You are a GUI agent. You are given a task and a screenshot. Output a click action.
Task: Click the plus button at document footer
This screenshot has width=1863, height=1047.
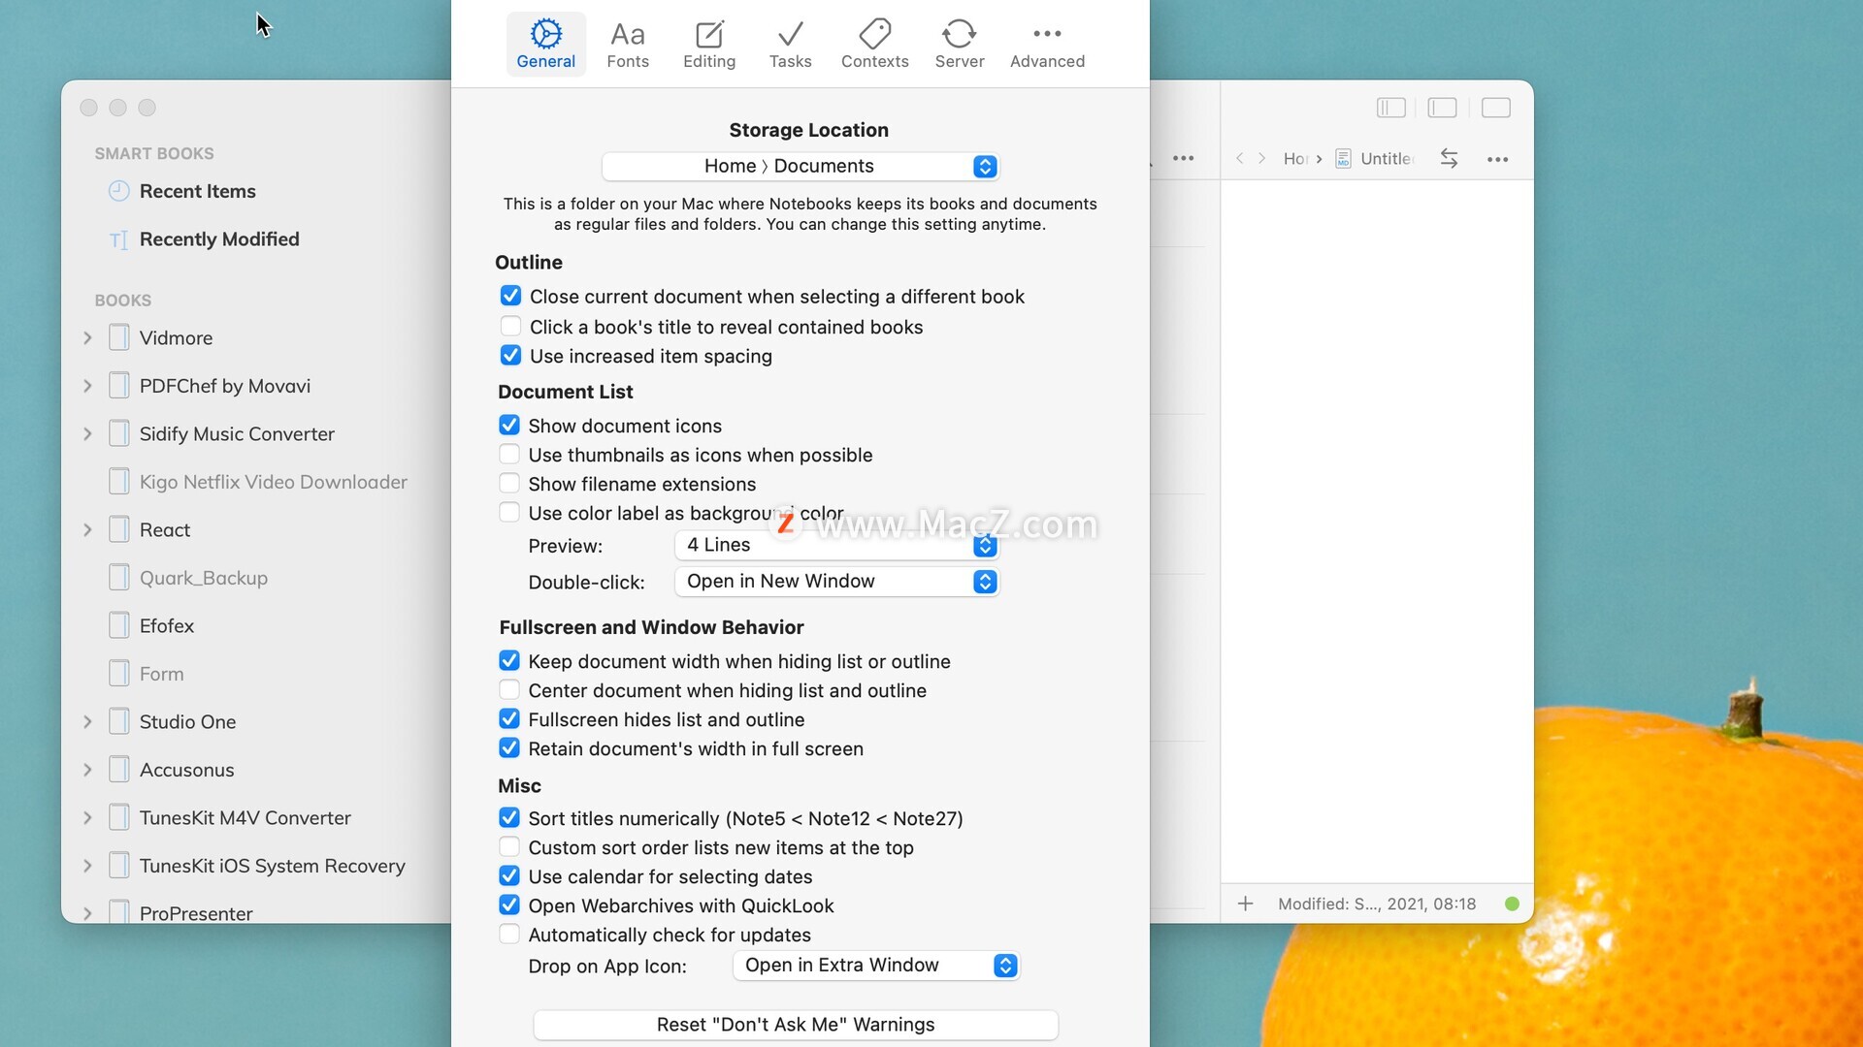point(1246,904)
